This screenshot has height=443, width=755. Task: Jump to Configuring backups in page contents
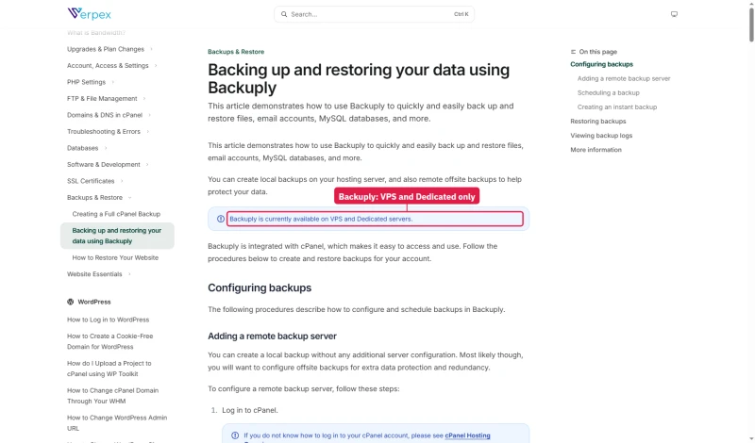[x=601, y=64]
